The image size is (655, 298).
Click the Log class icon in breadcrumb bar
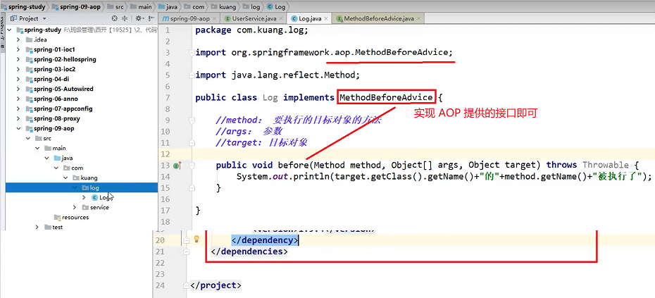click(270, 6)
